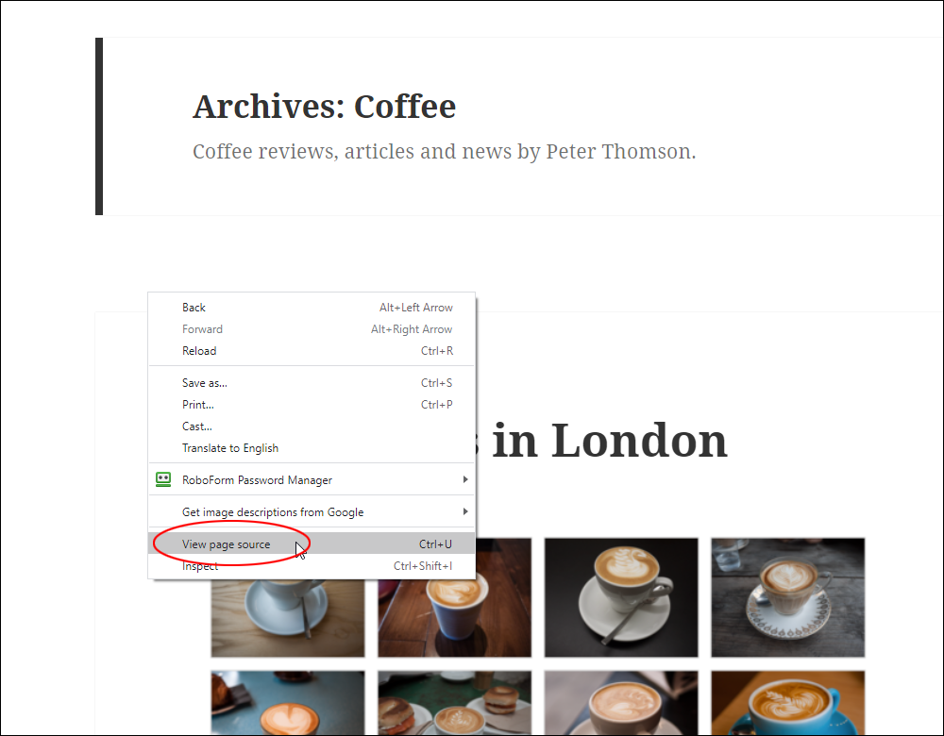Image resolution: width=944 pixels, height=736 pixels.
Task: Open the bagel sandwiches and coffee thumbnail
Action: pos(455,703)
